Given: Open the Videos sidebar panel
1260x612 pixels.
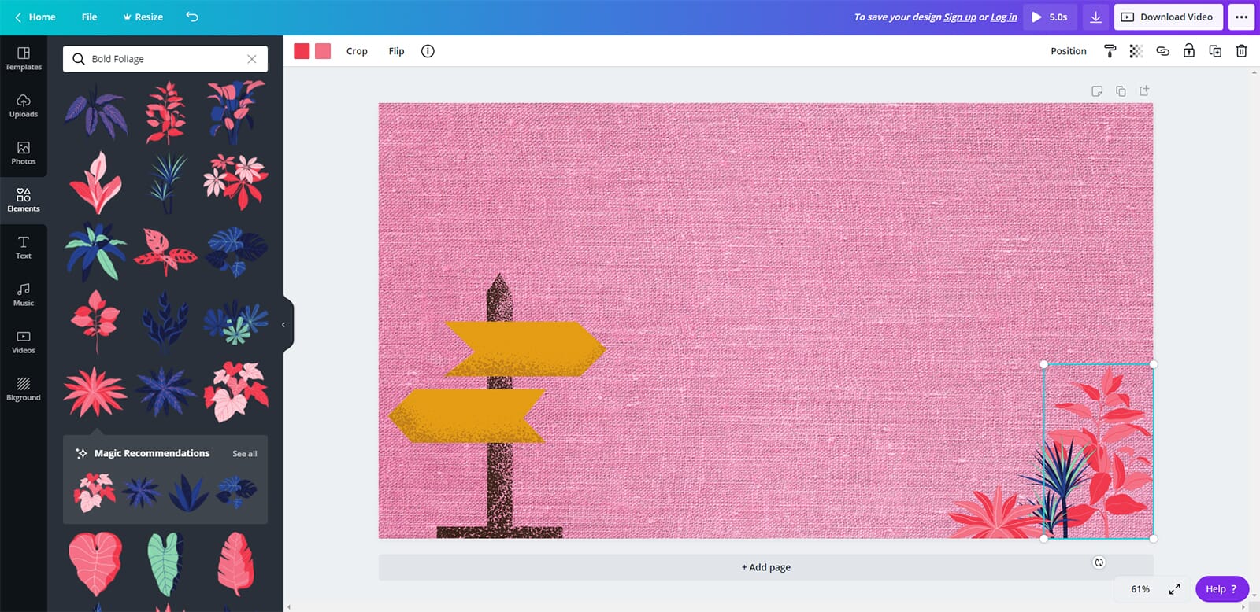Looking at the screenshot, I should click(24, 341).
